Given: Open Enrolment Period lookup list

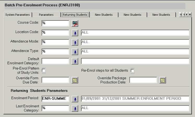Looking at the screenshot, I should tap(75, 99).
